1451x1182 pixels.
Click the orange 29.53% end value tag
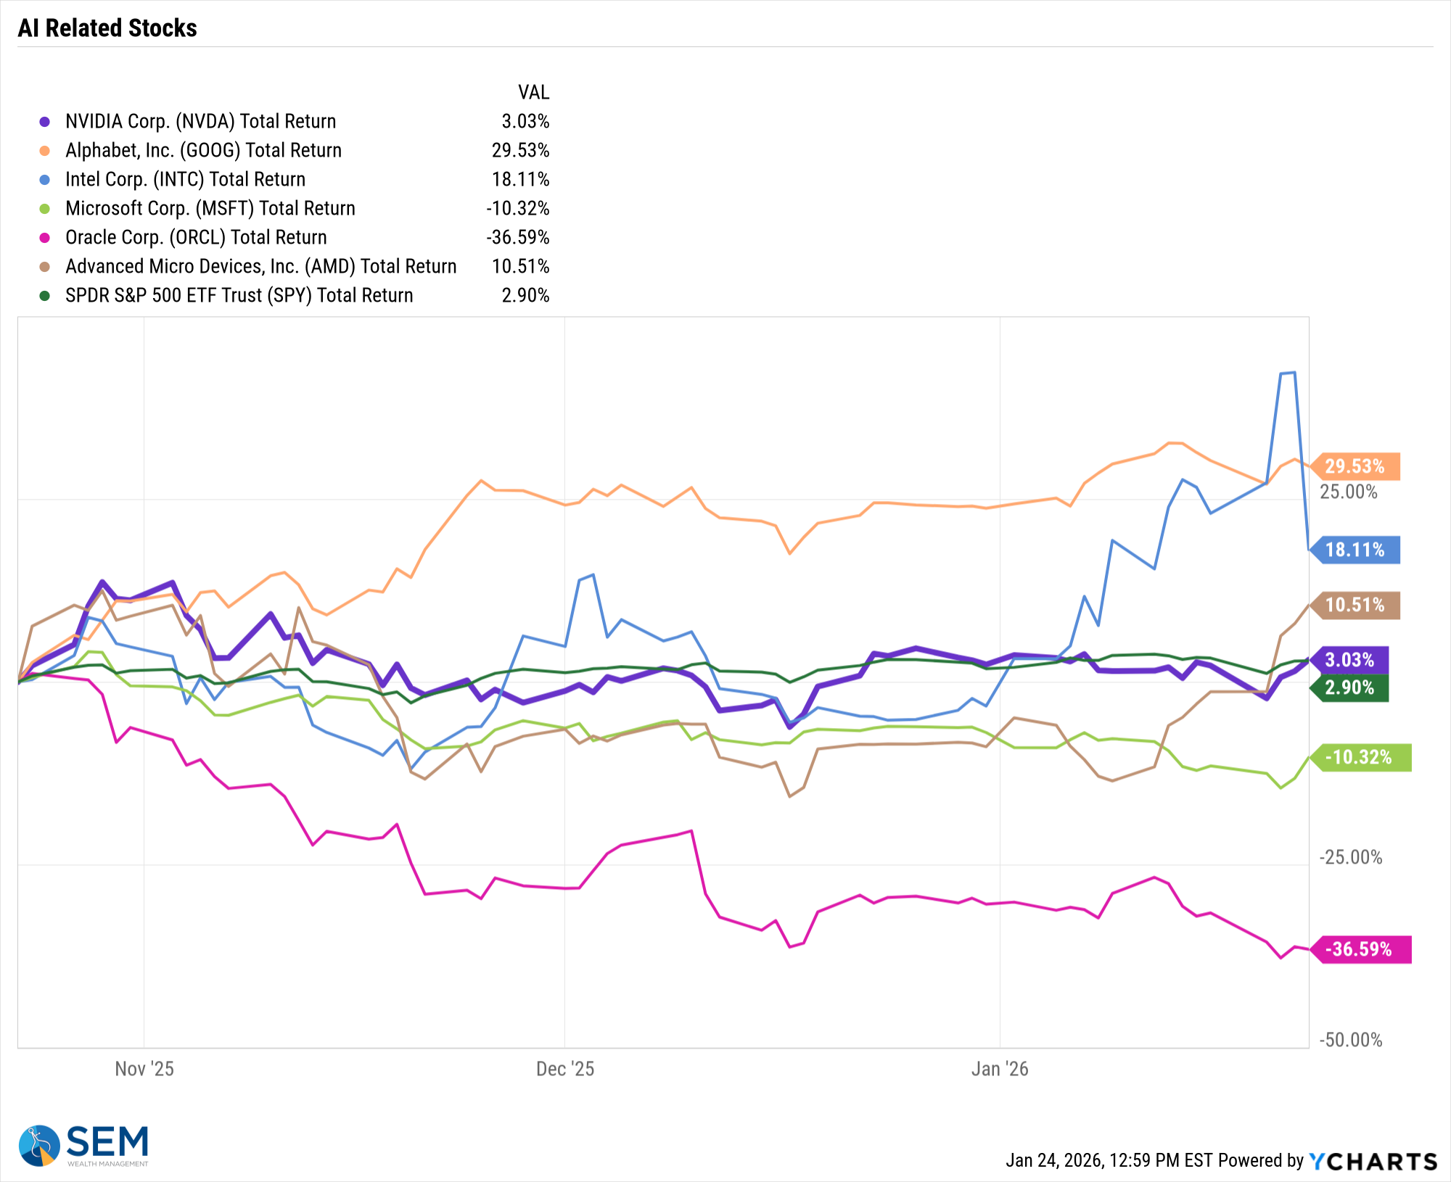1357,466
